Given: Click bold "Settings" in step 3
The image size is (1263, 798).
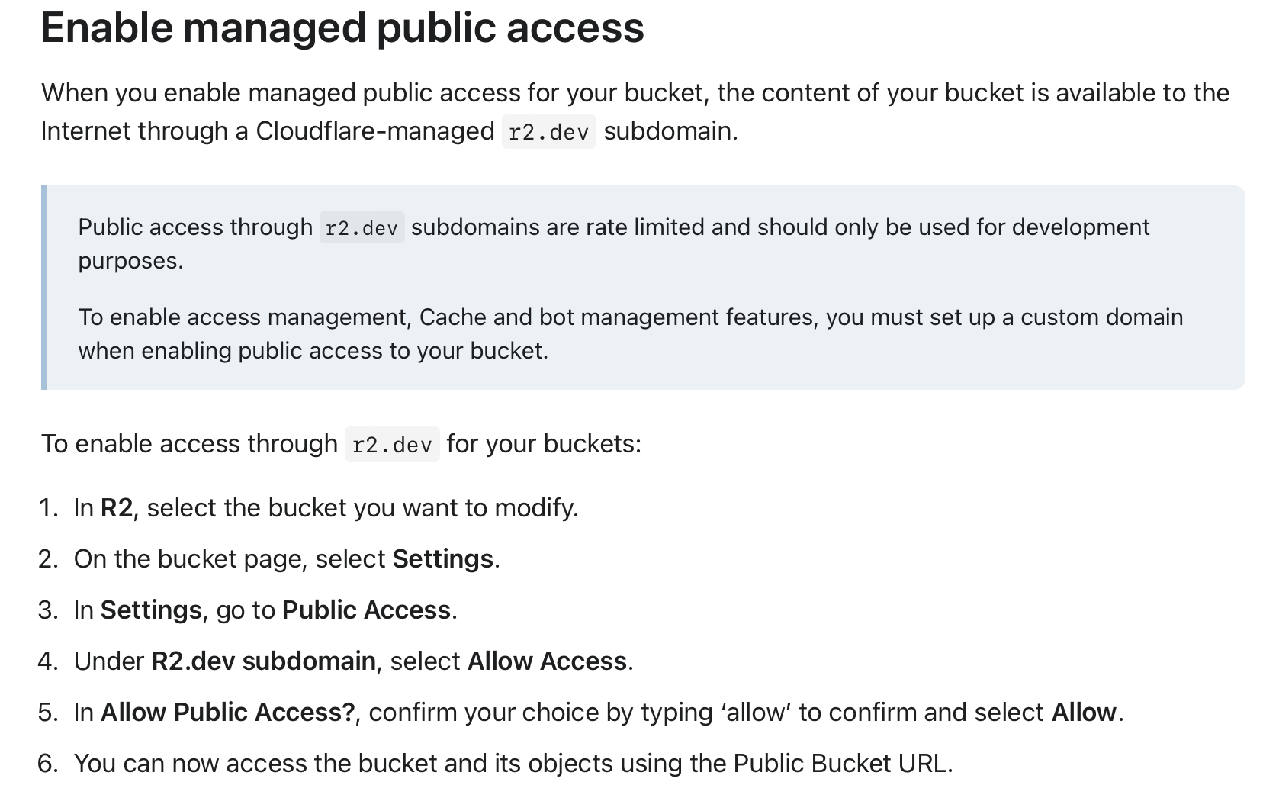Looking at the screenshot, I should click(151, 610).
